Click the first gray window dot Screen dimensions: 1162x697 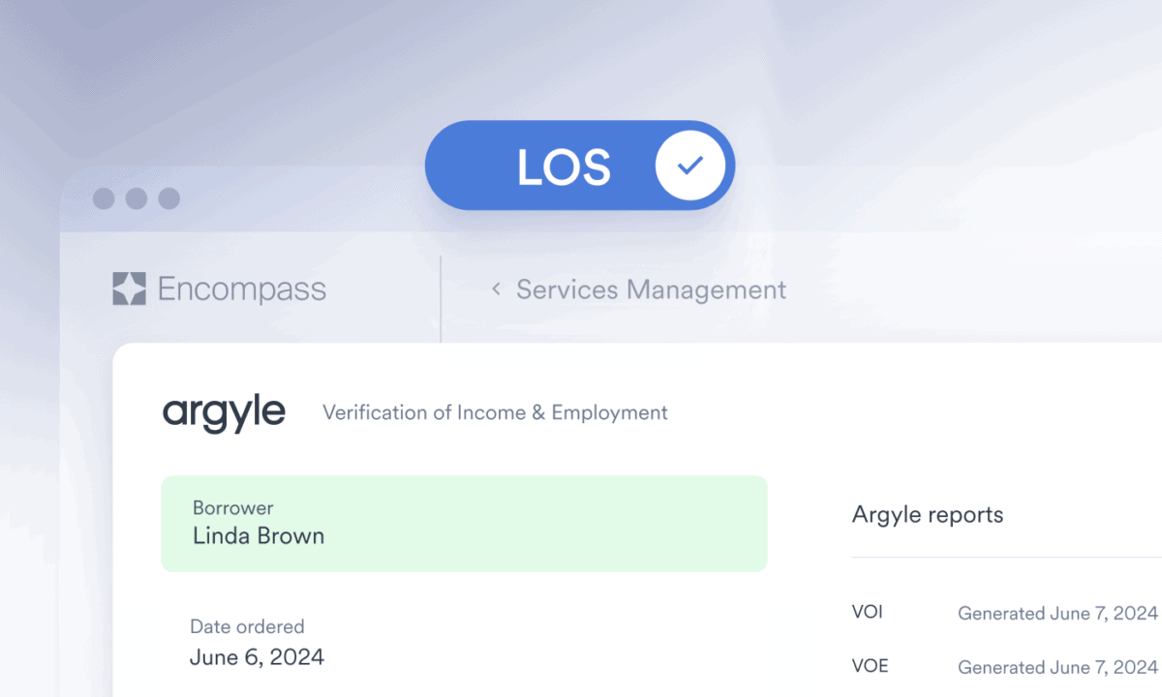[104, 198]
